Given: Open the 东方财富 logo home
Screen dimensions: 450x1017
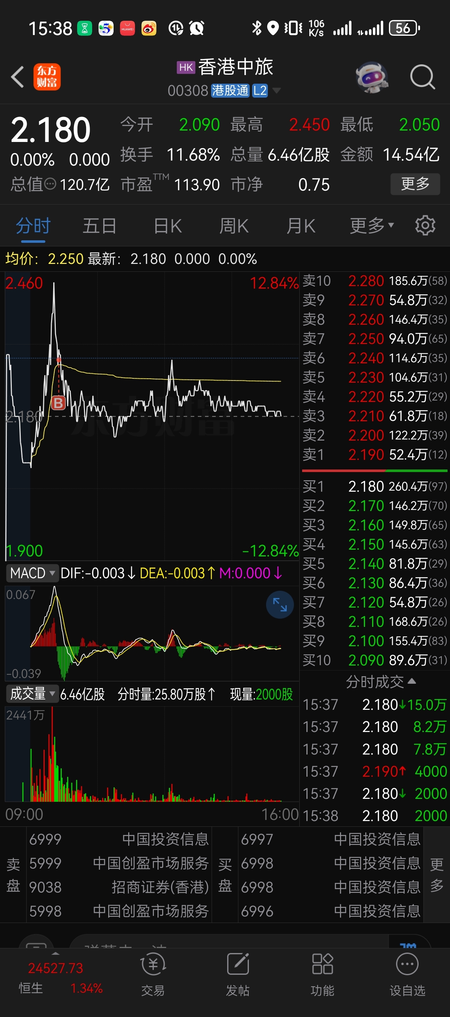Looking at the screenshot, I should pyautogui.click(x=47, y=77).
